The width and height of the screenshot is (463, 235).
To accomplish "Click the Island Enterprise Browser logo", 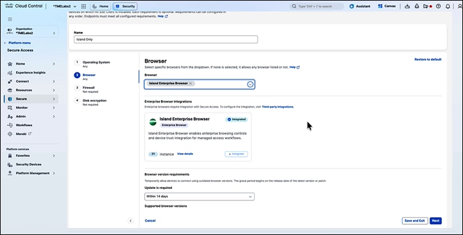I will [x=153, y=122].
